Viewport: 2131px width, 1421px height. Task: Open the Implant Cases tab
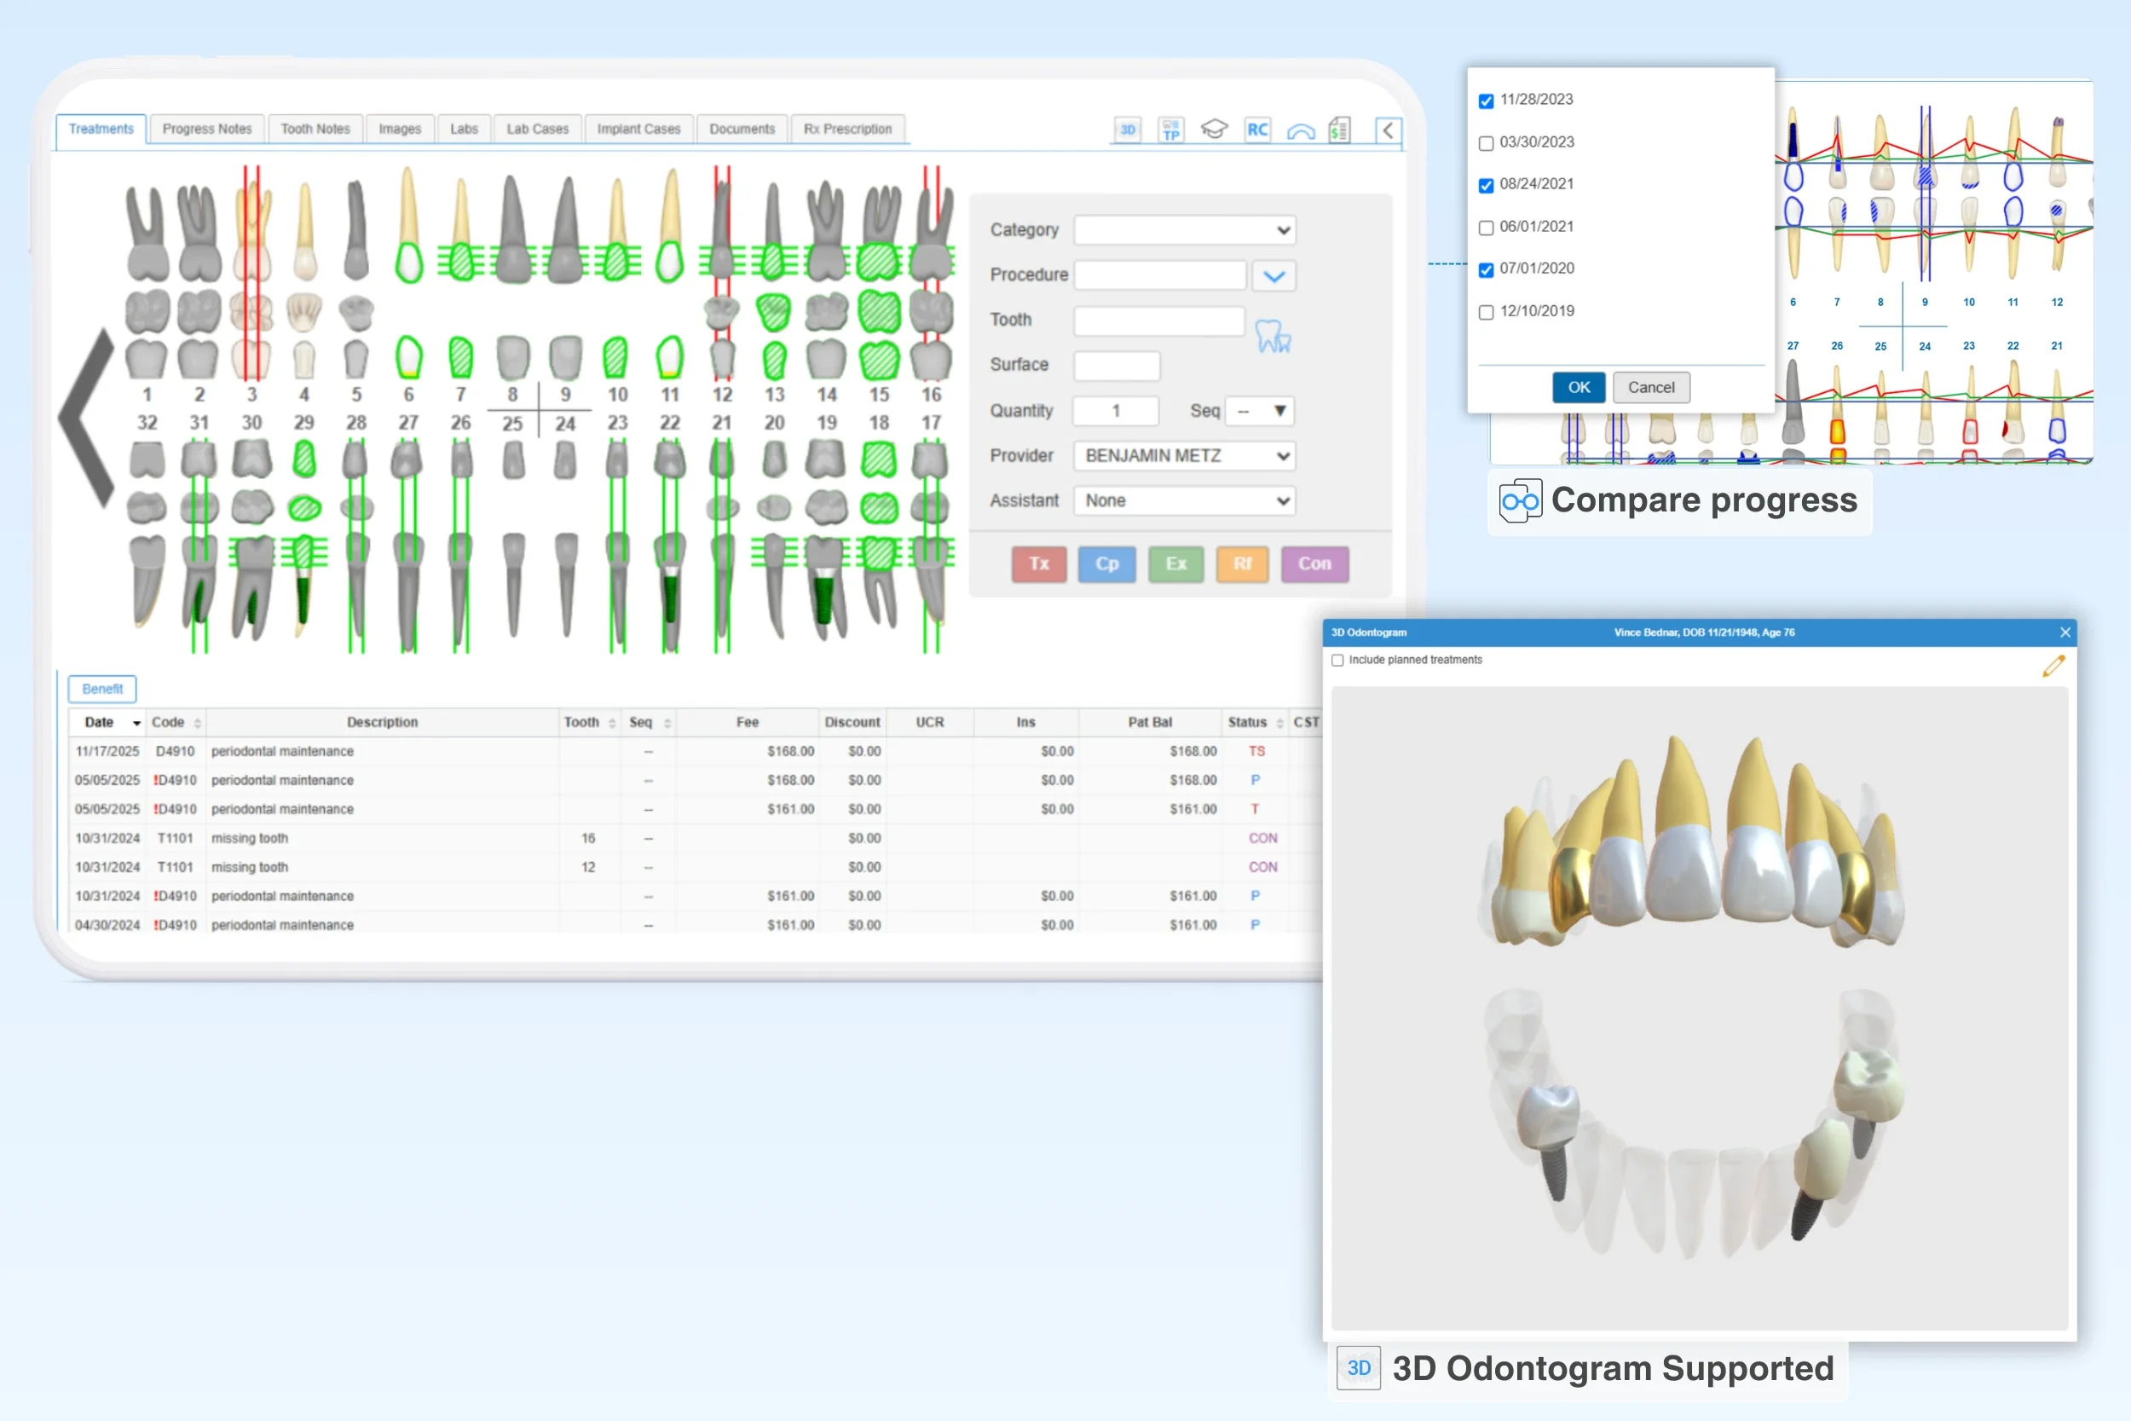(x=638, y=129)
